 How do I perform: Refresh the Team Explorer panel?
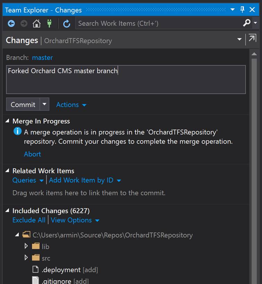(x=67, y=24)
